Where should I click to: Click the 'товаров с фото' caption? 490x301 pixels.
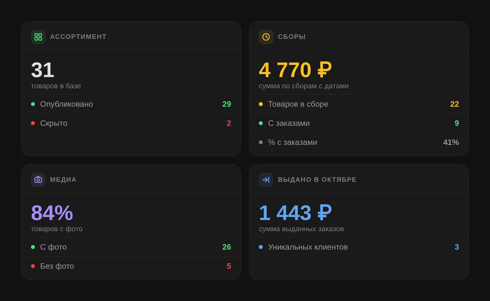coord(57,229)
